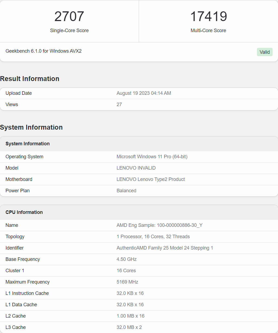Select the Geekbench 6.1.0 version text
This screenshot has height=333, width=278.
coord(43,51)
